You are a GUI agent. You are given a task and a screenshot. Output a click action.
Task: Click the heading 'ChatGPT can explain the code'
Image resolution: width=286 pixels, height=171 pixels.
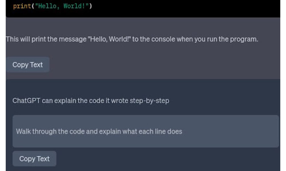[x=91, y=101]
